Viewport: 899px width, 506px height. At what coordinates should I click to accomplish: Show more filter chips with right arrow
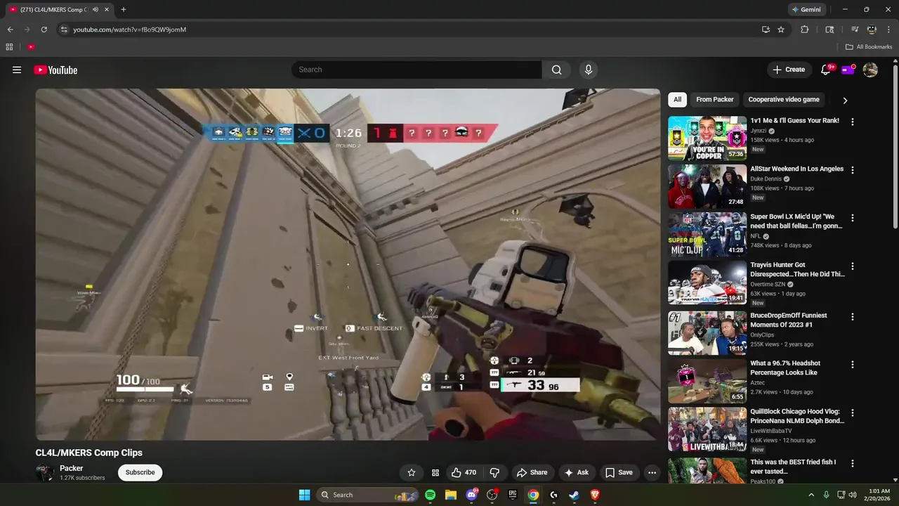(845, 100)
